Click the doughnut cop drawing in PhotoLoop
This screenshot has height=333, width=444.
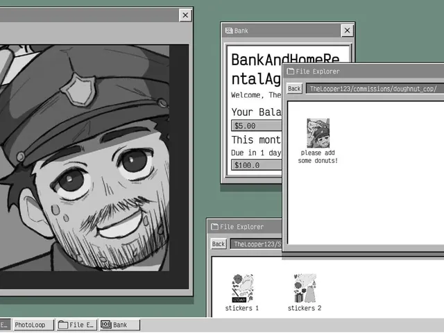click(85, 158)
